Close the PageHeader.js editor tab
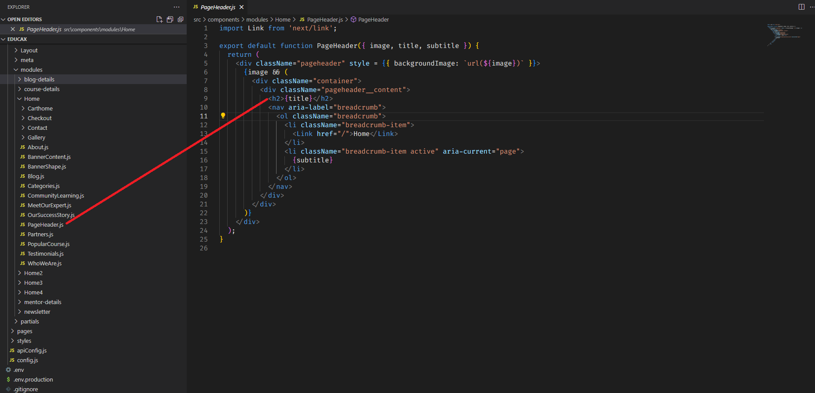 241,7
